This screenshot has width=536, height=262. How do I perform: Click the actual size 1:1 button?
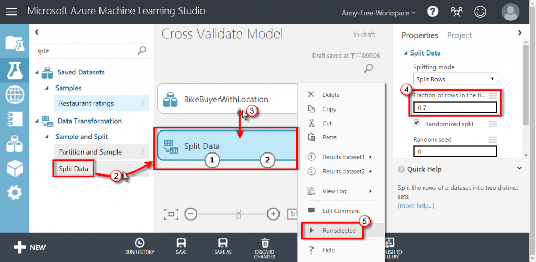(x=293, y=214)
